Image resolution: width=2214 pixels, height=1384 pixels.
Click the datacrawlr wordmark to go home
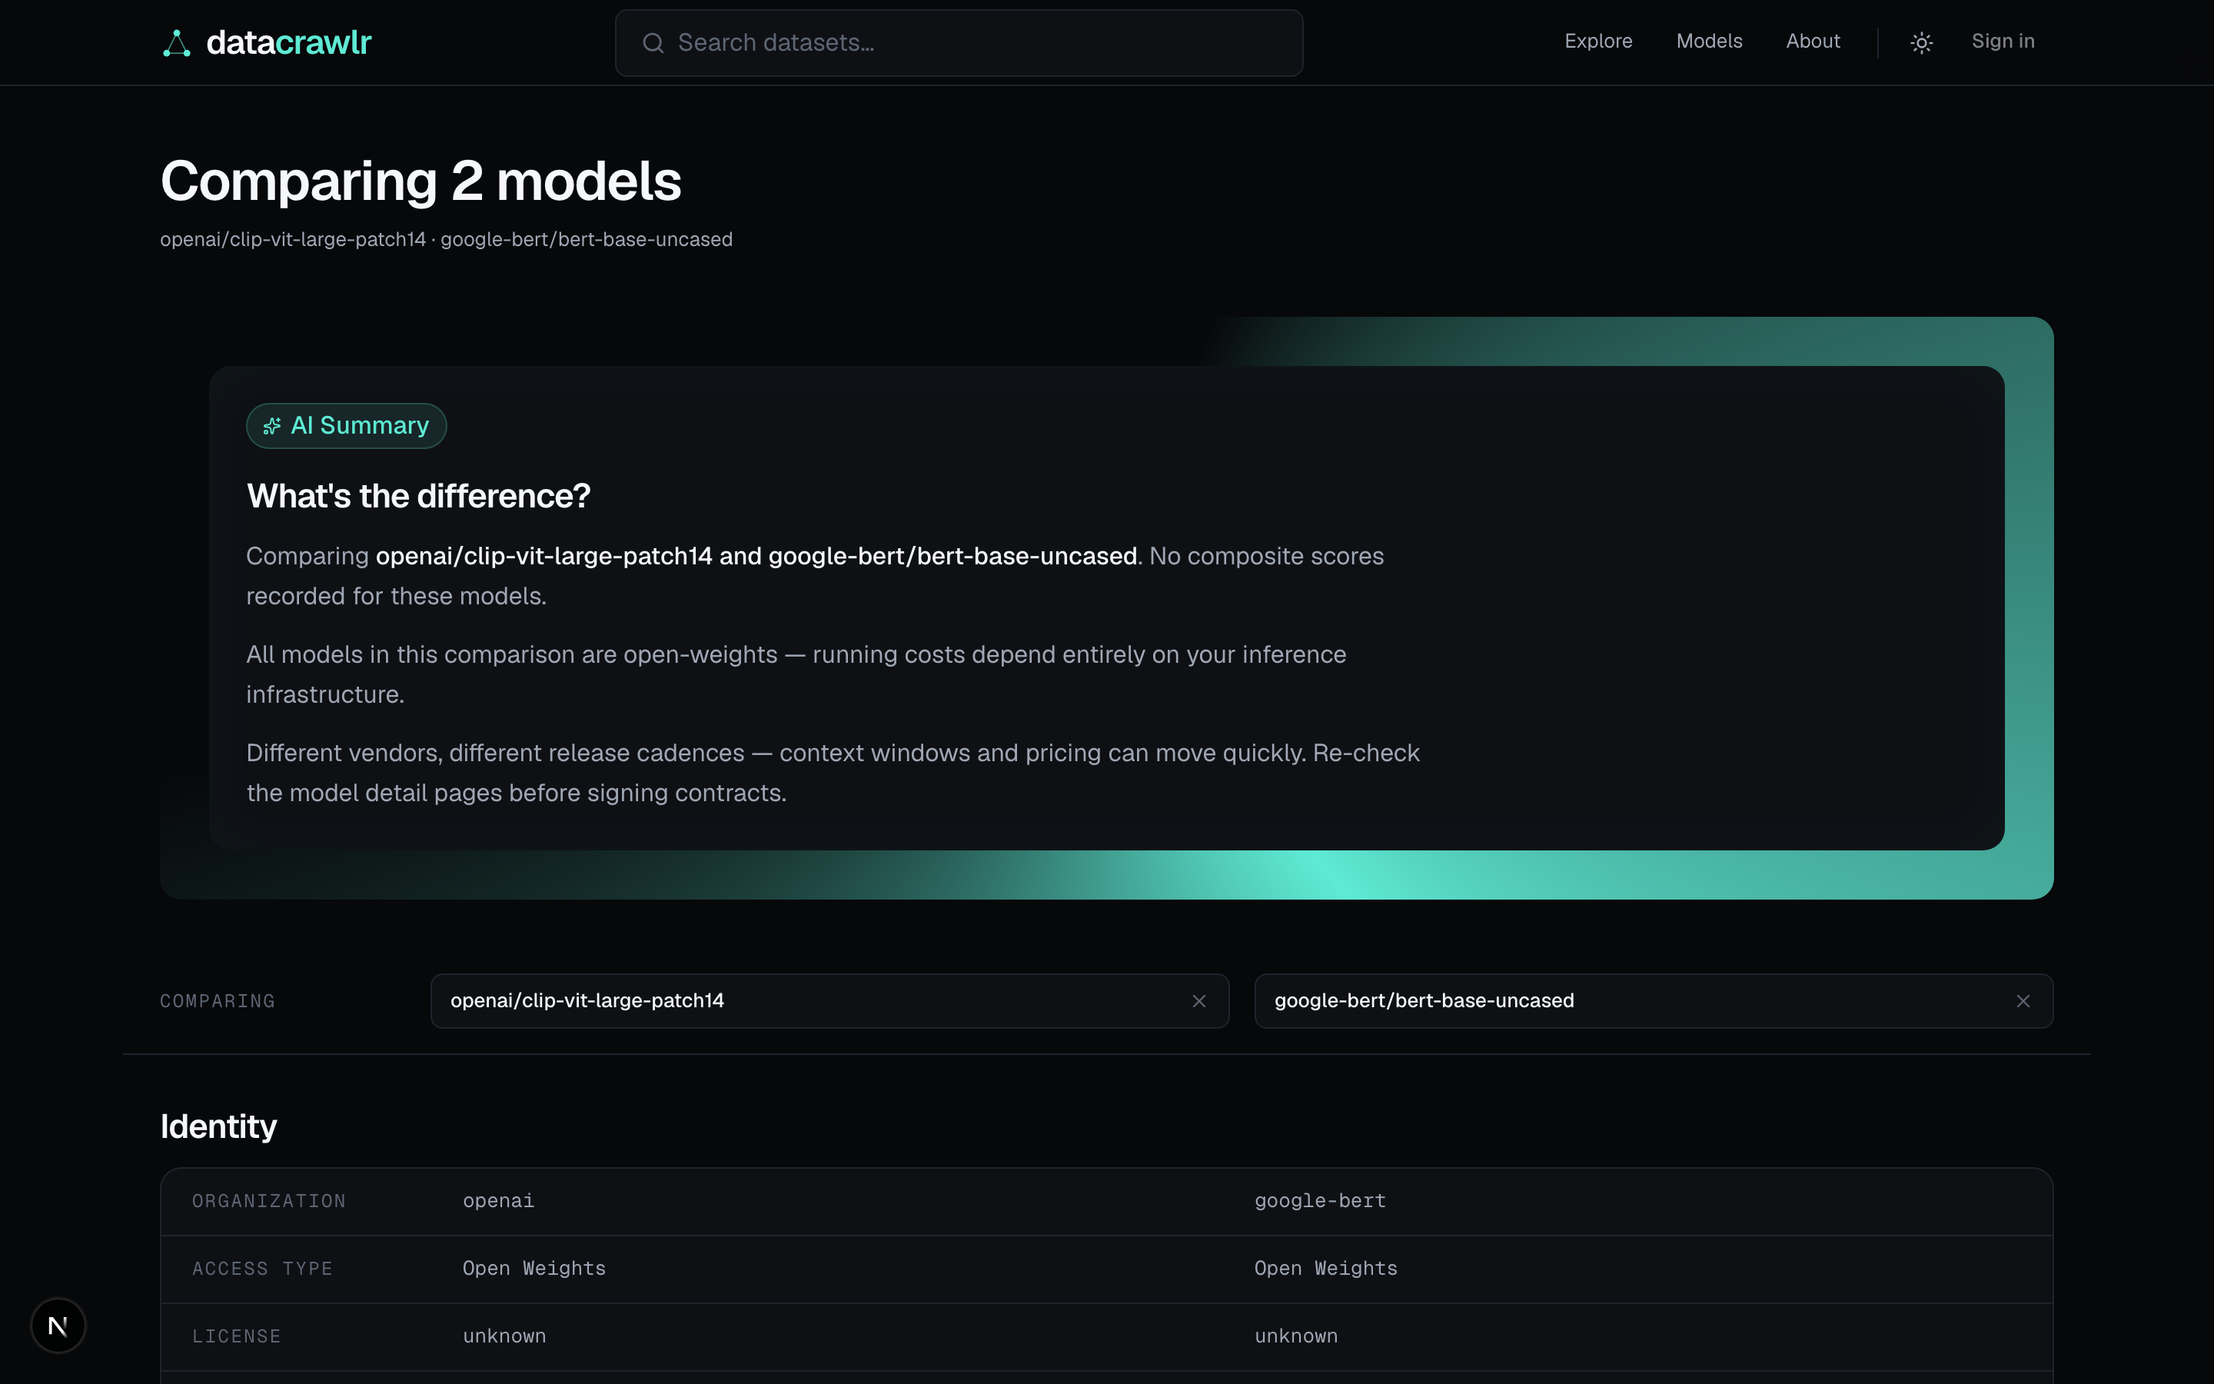[x=289, y=43]
